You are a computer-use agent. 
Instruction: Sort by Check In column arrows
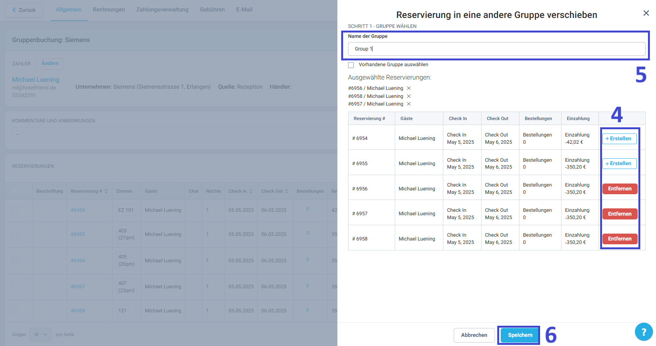point(251,191)
